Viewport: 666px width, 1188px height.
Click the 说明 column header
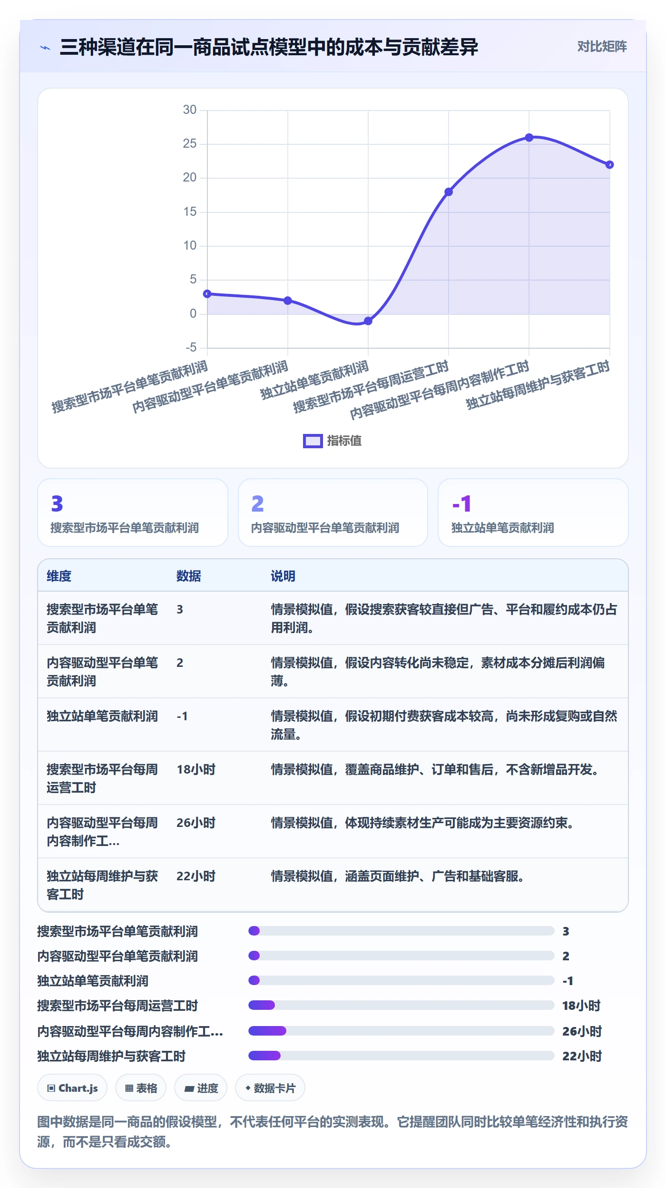tap(283, 576)
